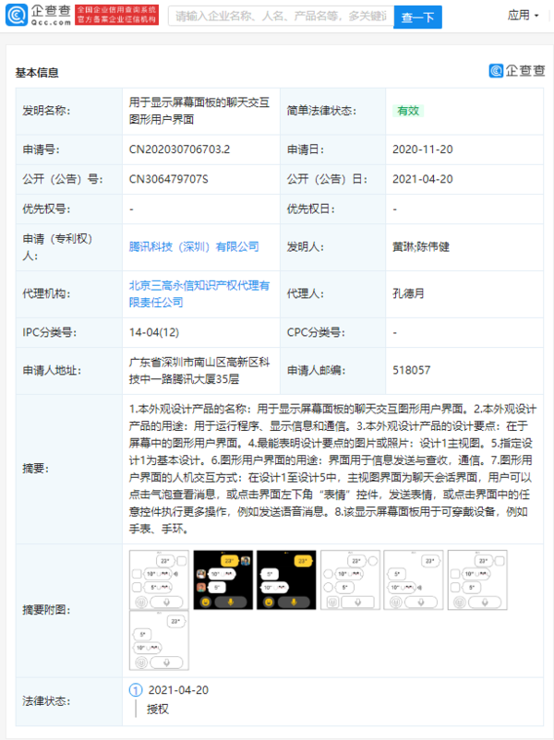Open the 应用 dropdown menu
The width and height of the screenshot is (554, 740).
523,16
